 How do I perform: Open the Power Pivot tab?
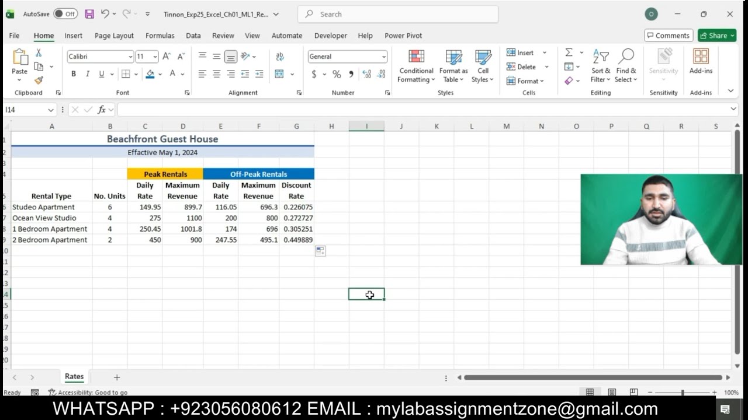pyautogui.click(x=403, y=36)
